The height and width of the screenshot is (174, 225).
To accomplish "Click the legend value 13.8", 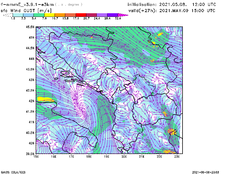I will pyautogui.click(x=66, y=18).
